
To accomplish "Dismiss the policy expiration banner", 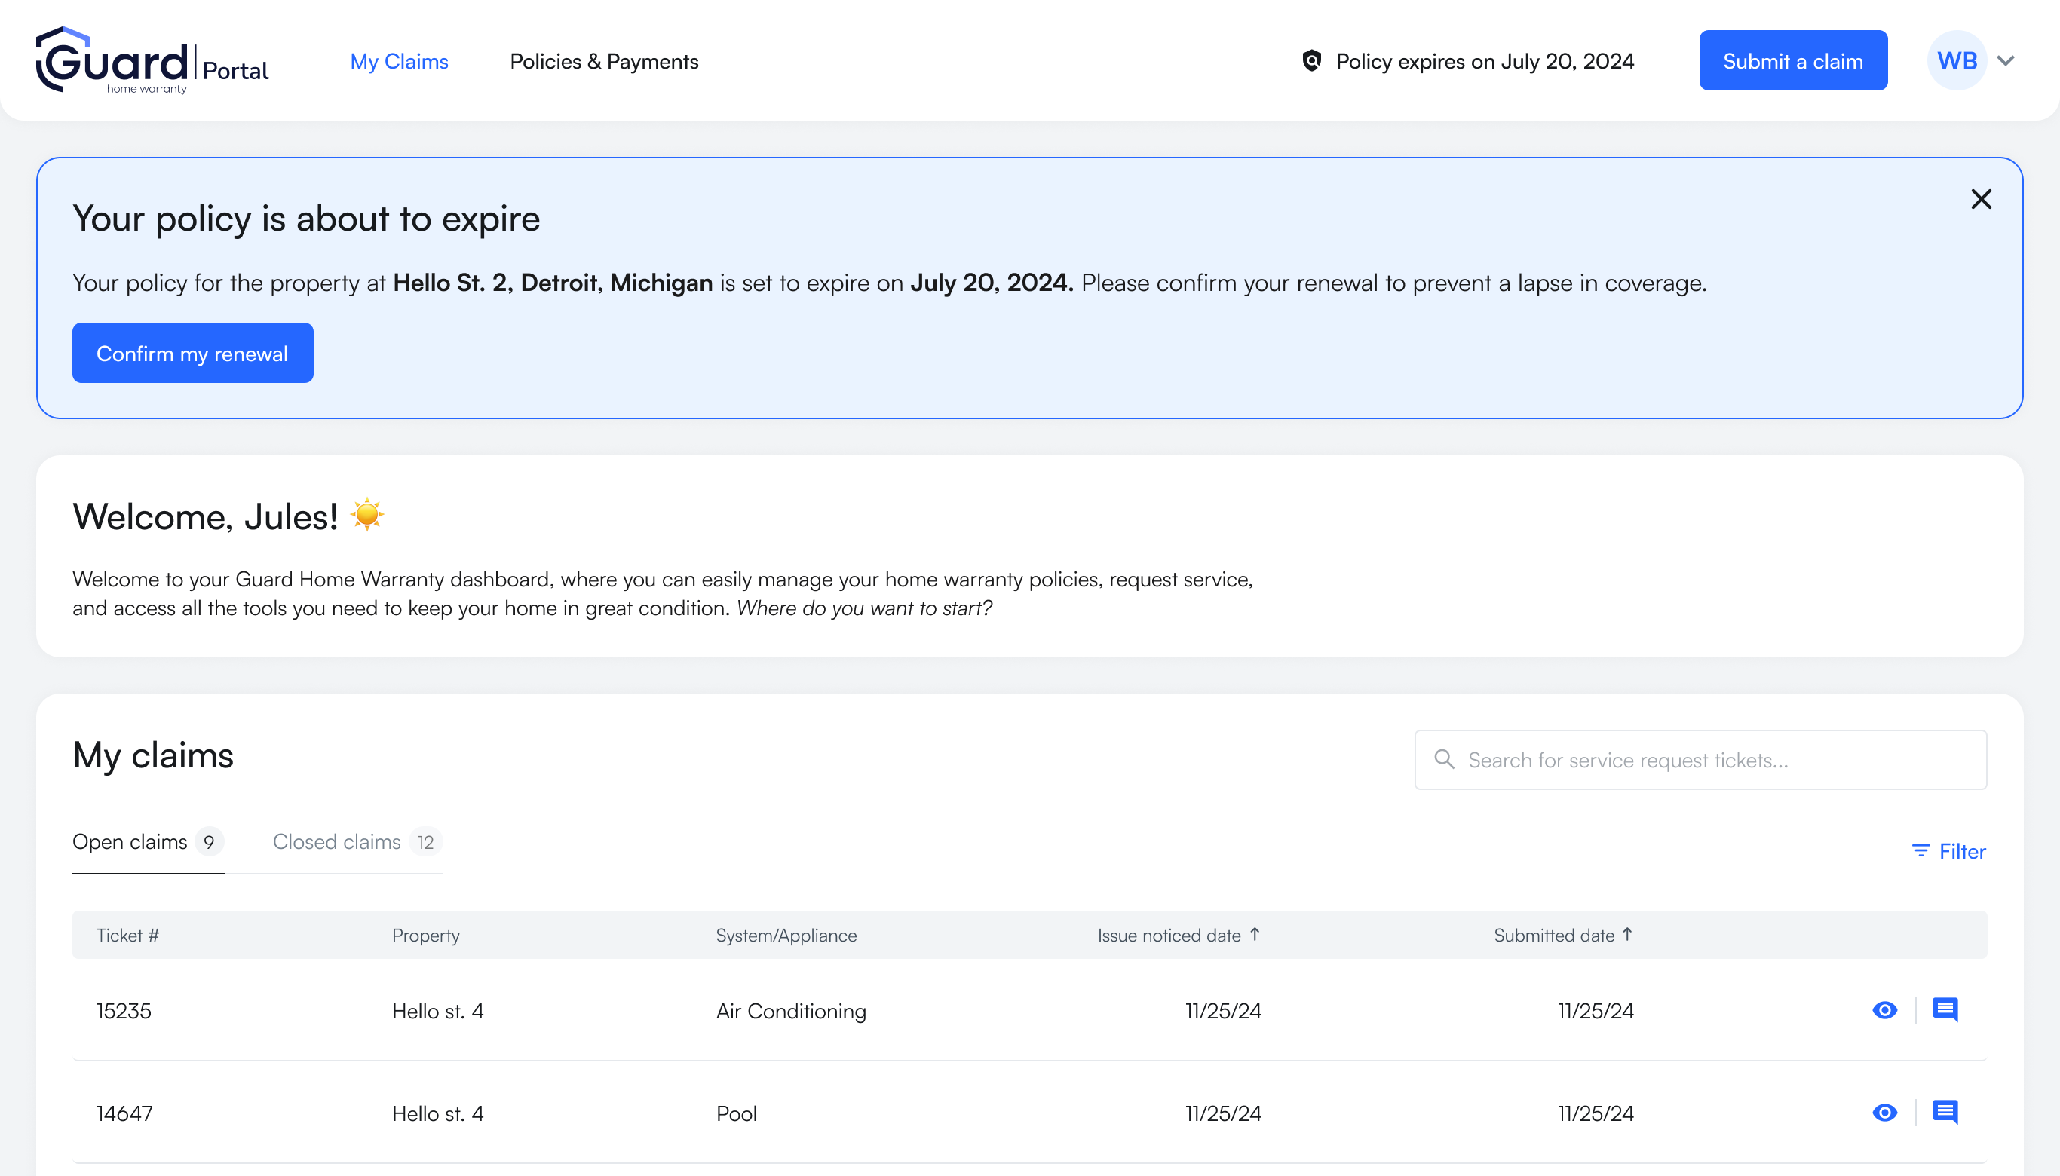I will 1980,200.
